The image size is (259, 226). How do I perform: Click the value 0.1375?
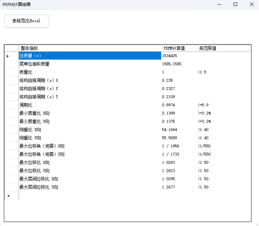point(168,121)
